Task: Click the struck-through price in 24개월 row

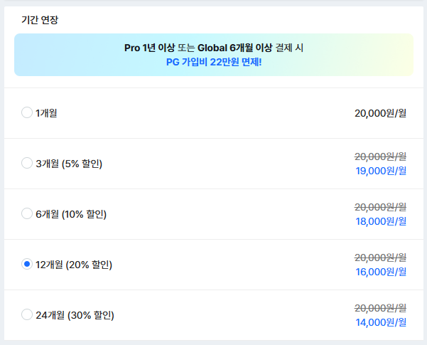Action: tap(380, 308)
